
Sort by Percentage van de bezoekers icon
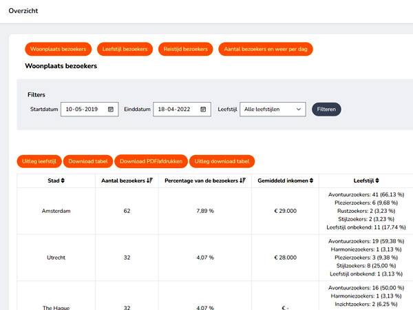coord(242,180)
